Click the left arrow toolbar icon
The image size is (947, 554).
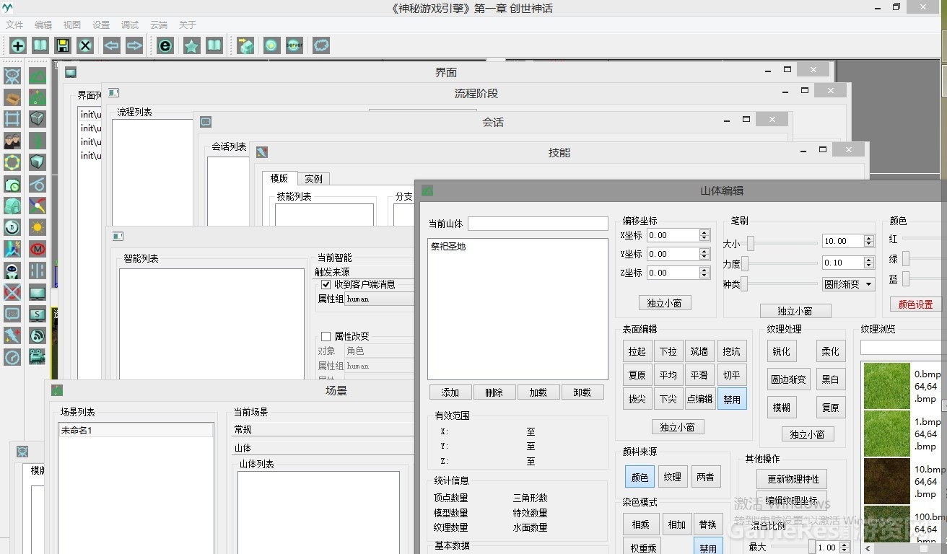pos(111,45)
